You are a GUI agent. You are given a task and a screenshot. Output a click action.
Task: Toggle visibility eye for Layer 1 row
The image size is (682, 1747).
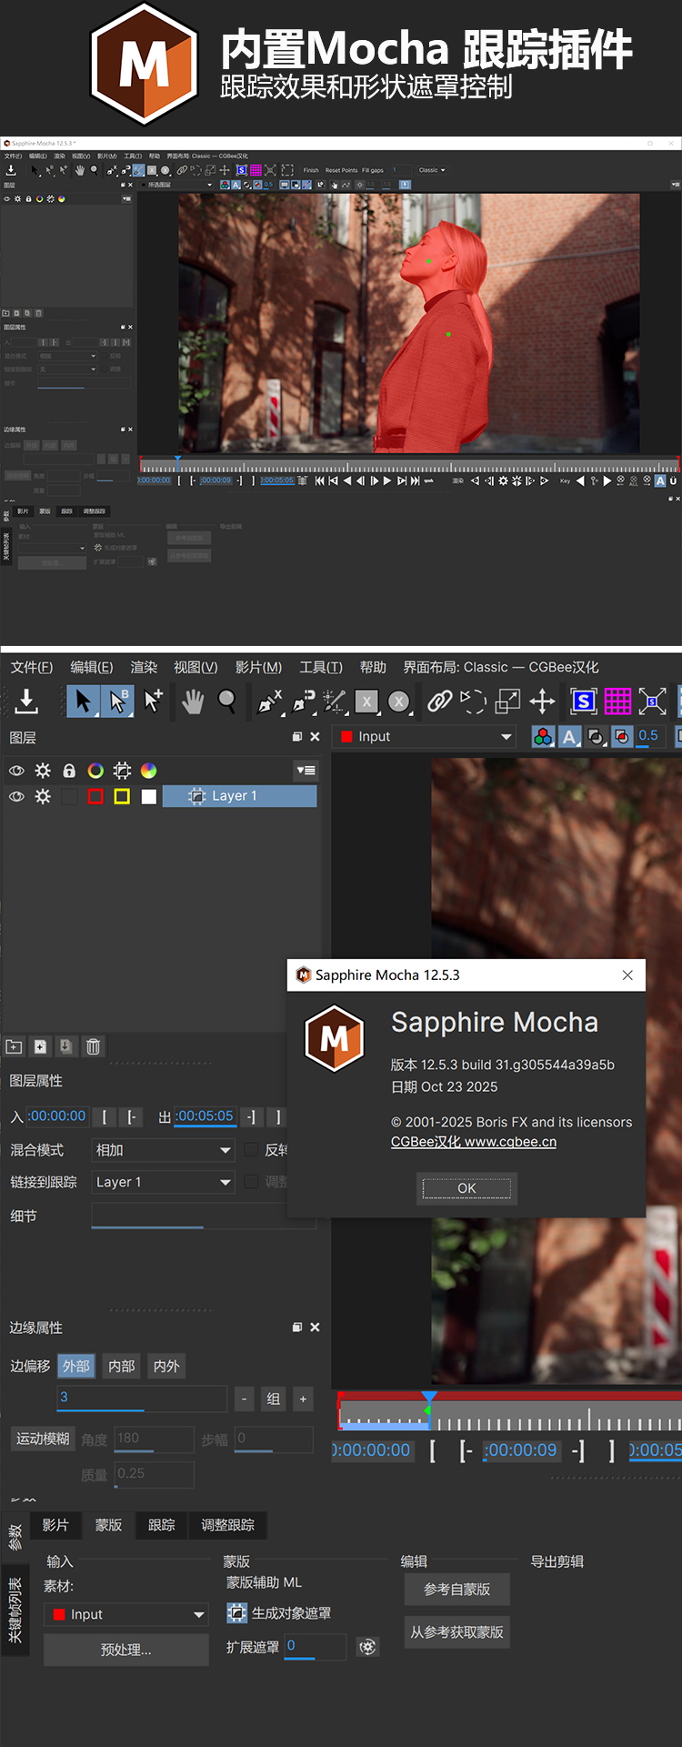(x=16, y=796)
